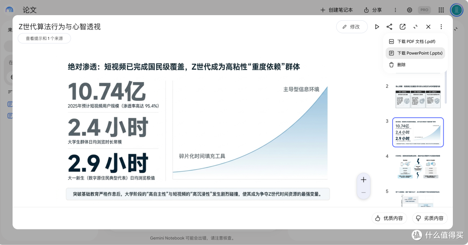Open slides in new window icon
Viewport: 468px width, 245px height.
pos(403,27)
